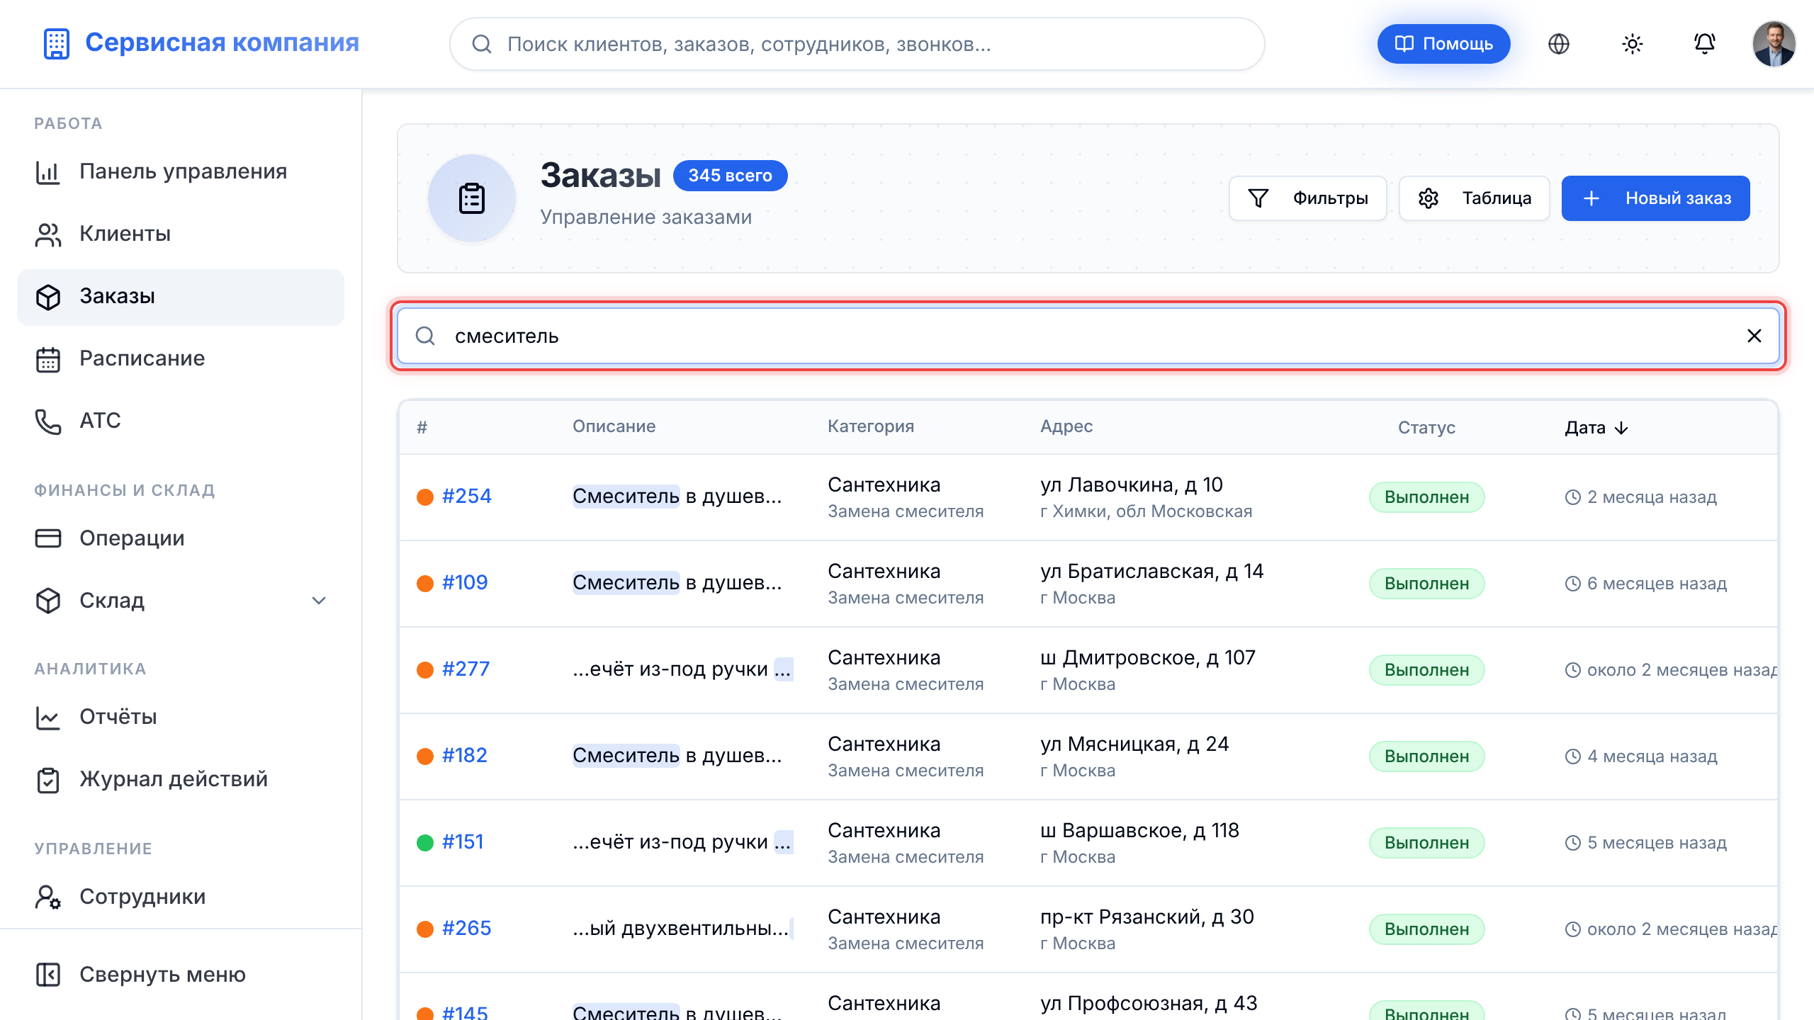Expand the Склад chevron
Image resolution: width=1814 pixels, height=1020 pixels.
pos(319,601)
